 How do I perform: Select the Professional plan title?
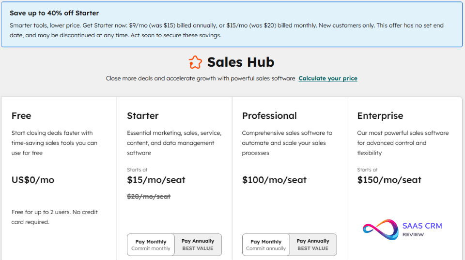pos(269,116)
